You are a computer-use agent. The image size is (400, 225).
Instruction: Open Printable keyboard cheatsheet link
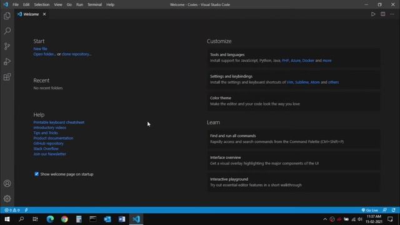point(59,122)
